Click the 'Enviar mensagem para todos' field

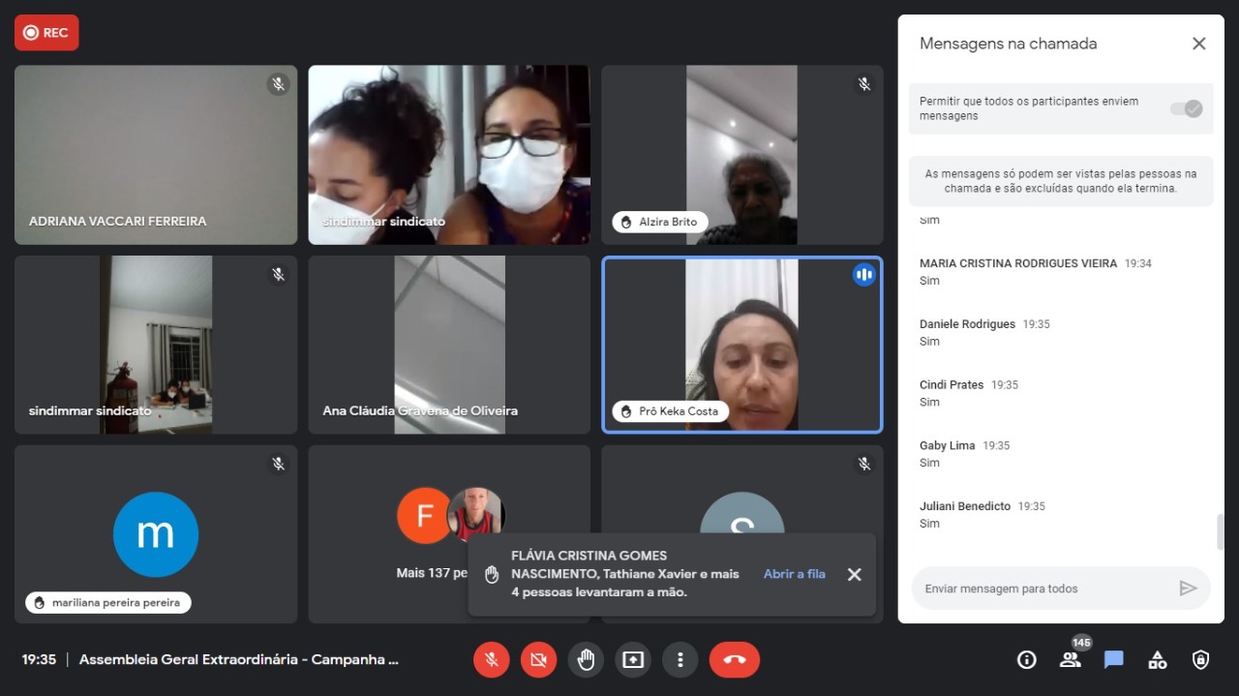click(x=1041, y=589)
